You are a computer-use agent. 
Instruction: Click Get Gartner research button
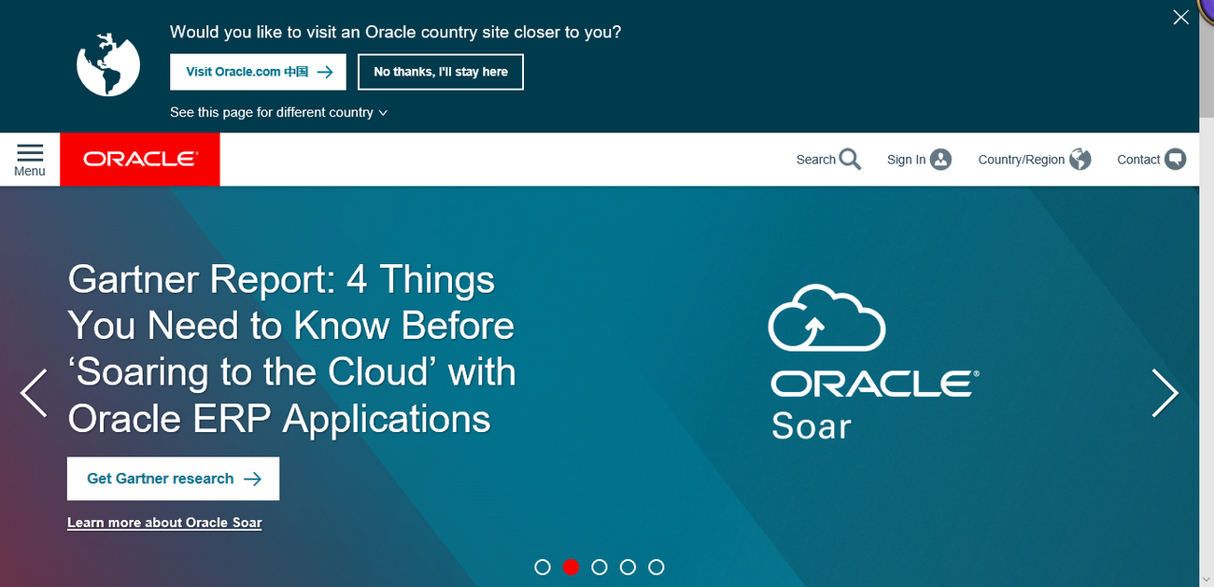[173, 479]
